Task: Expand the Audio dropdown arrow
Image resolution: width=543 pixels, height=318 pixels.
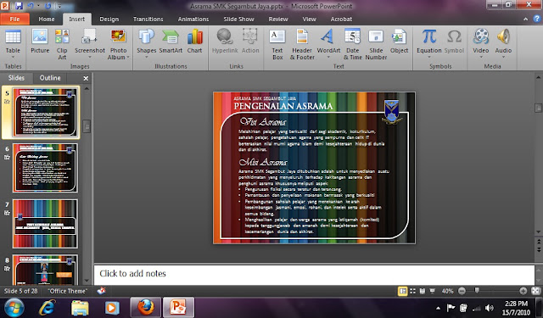Action: [503, 57]
